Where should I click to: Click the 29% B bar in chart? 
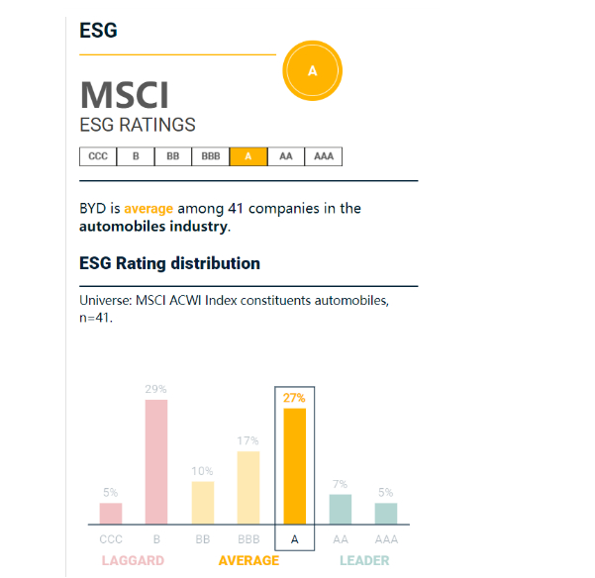pos(156,461)
